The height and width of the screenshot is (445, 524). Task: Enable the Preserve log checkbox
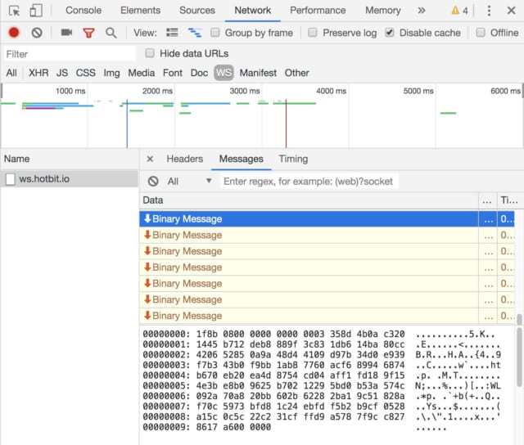click(x=313, y=33)
